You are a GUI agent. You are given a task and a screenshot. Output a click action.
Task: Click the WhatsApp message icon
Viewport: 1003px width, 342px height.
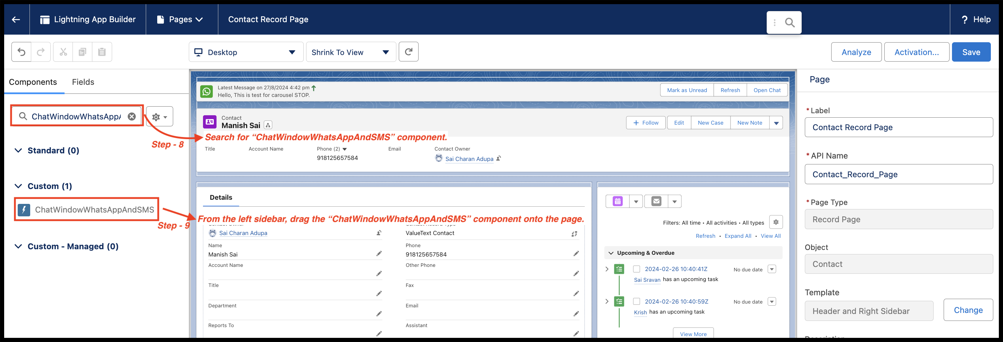tap(206, 91)
